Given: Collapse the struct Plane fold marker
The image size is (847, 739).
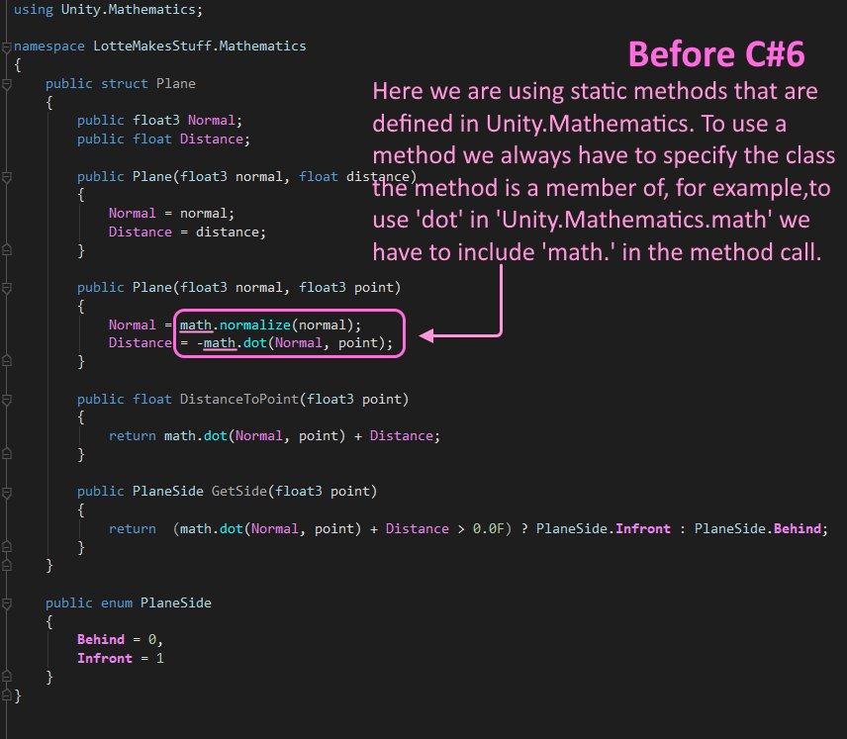Looking at the screenshot, I should (x=7, y=85).
